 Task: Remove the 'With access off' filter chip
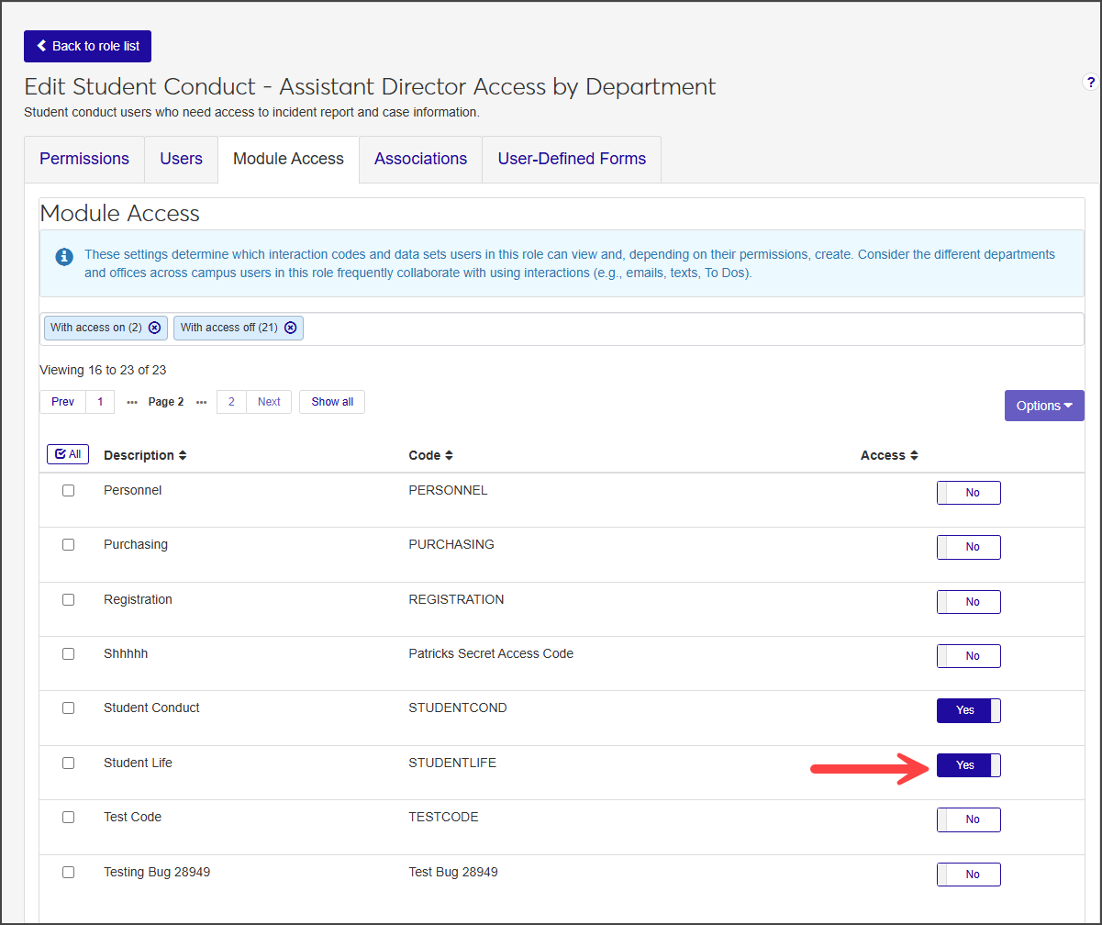[x=290, y=328]
